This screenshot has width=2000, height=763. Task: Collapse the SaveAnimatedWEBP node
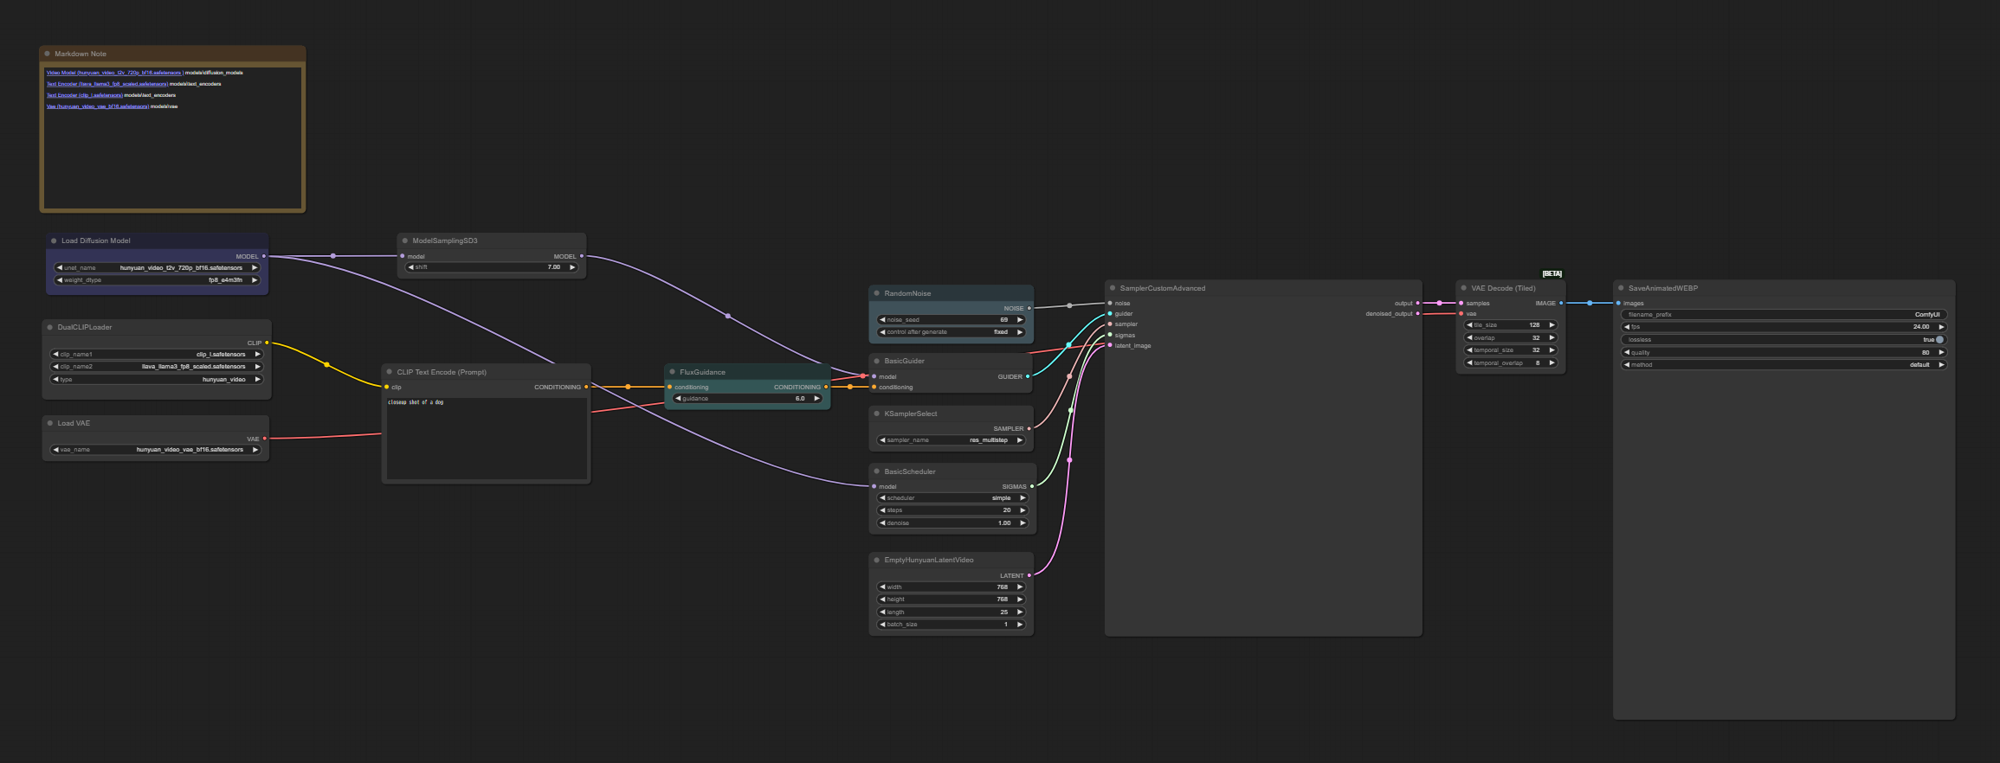coord(1621,288)
